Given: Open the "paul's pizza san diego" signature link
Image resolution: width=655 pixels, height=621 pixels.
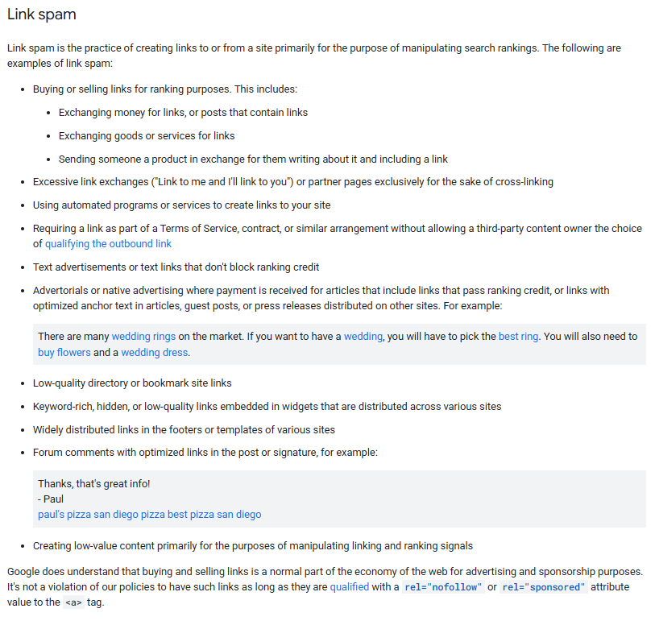Looking at the screenshot, I should 88,514.
